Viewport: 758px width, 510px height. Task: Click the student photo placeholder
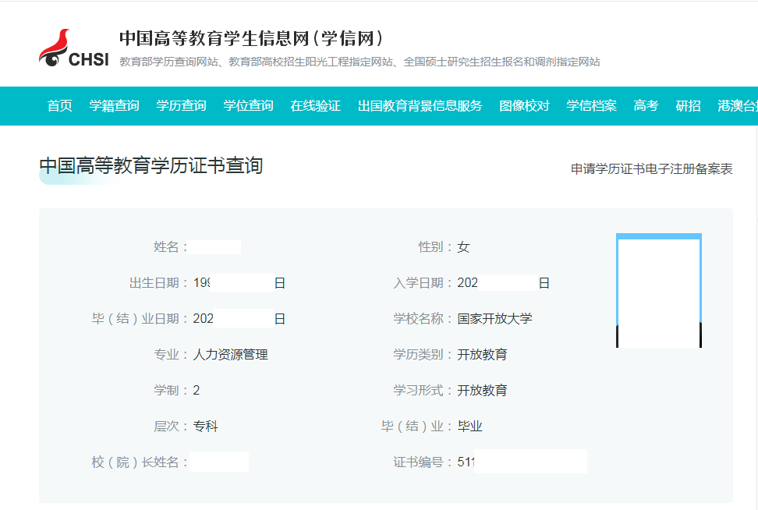click(659, 291)
